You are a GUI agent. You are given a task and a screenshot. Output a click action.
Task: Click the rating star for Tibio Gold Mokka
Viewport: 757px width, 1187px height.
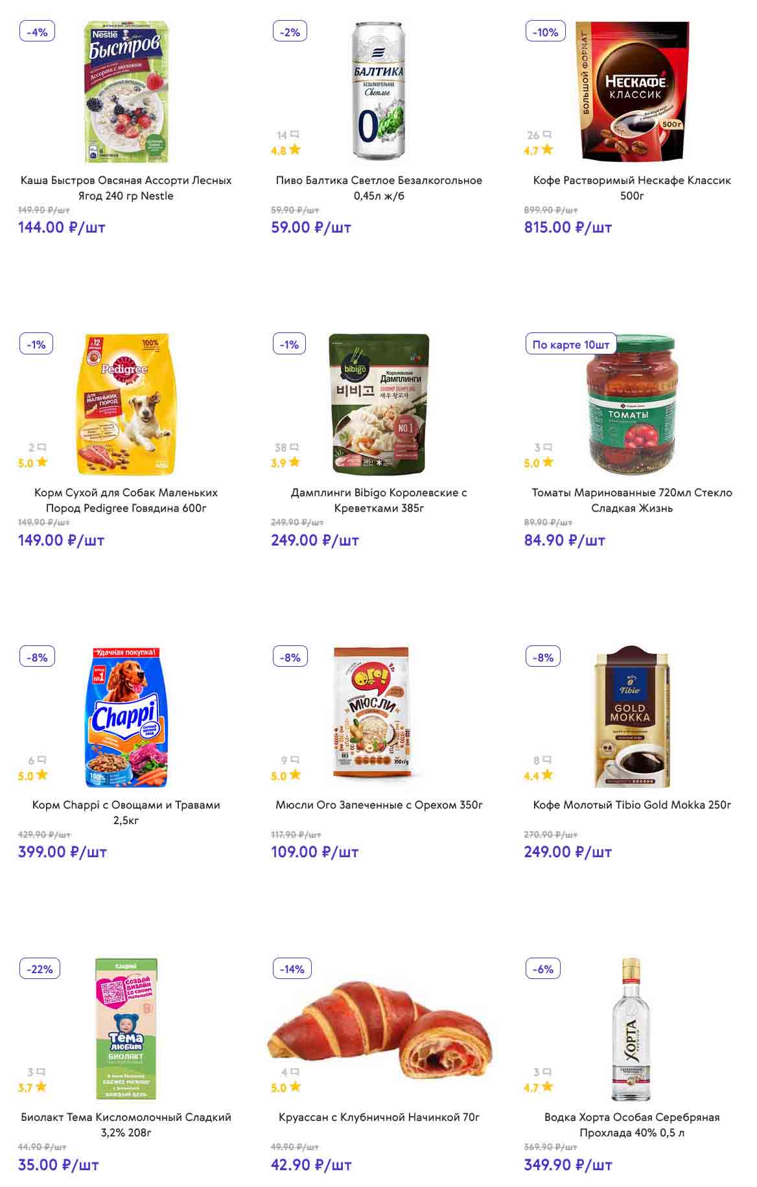pos(548,775)
